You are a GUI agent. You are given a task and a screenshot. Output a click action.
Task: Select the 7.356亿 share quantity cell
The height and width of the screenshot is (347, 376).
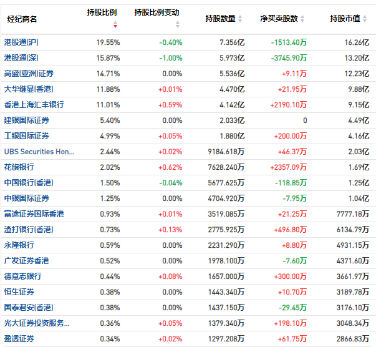click(x=232, y=42)
